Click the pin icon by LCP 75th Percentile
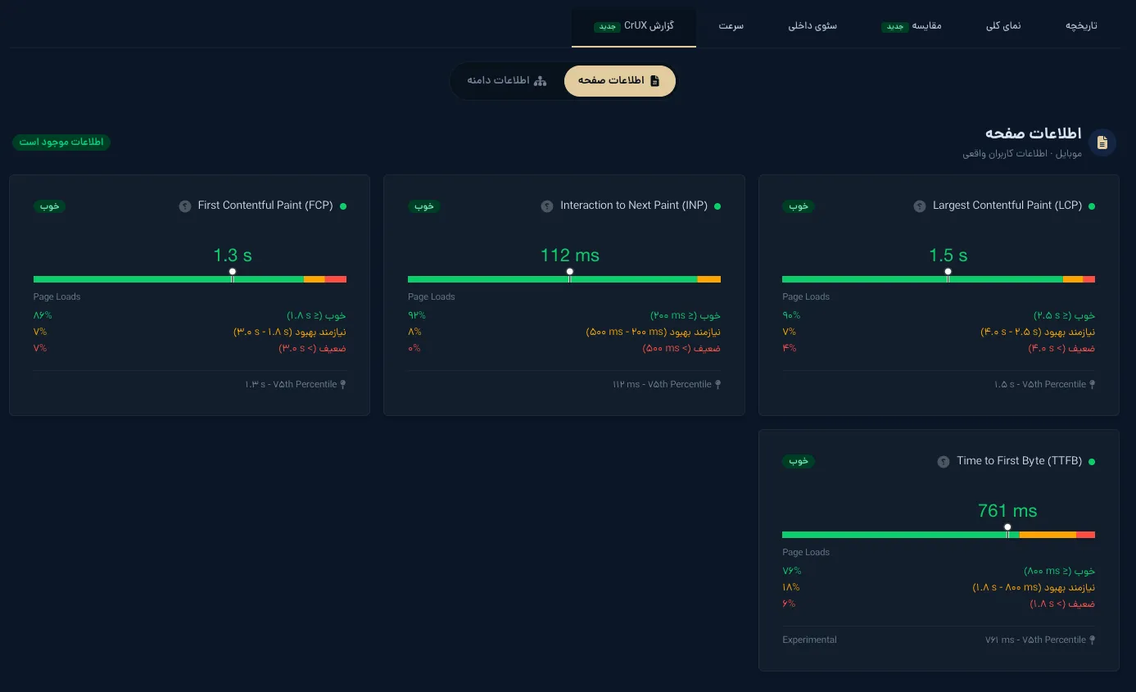 (1092, 384)
